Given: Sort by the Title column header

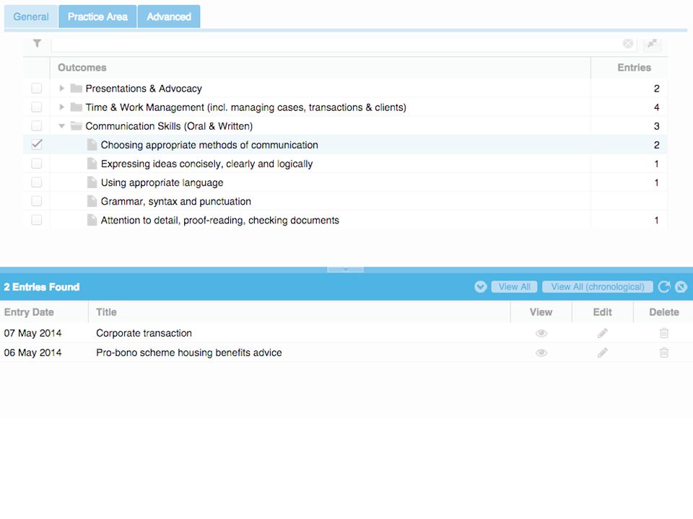Looking at the screenshot, I should [299, 312].
